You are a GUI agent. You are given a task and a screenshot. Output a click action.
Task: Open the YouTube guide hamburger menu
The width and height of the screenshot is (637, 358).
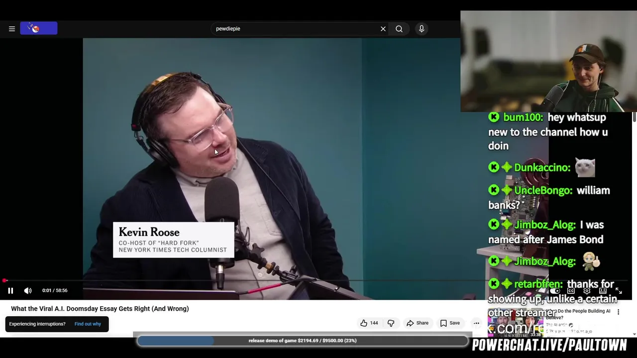(x=12, y=29)
